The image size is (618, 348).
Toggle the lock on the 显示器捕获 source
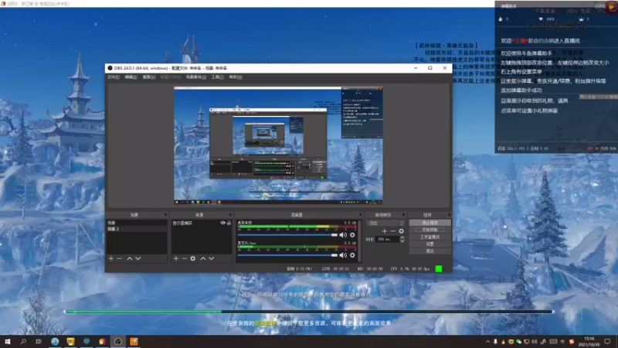229,223
